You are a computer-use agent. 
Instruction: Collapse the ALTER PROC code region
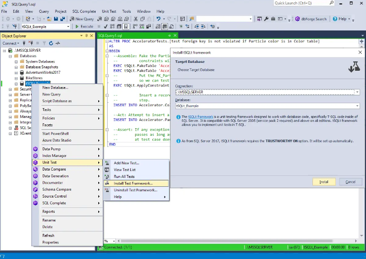[107, 41]
